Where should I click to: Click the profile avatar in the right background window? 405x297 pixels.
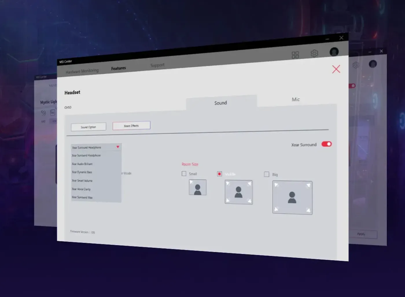coord(373,64)
